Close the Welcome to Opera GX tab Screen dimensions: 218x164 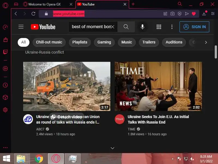coord(71,4)
